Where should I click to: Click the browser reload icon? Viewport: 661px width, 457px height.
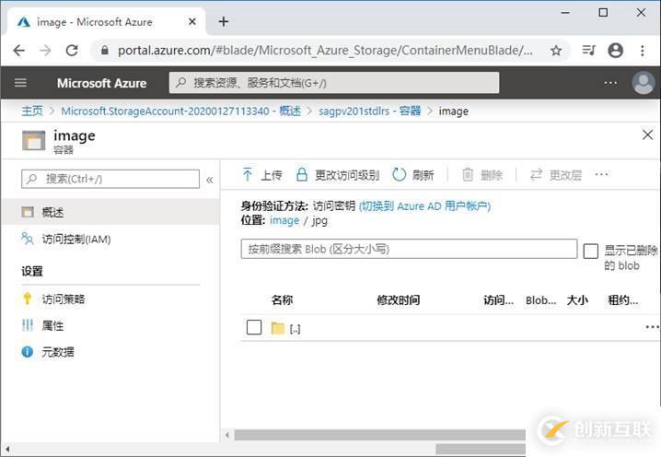(72, 51)
